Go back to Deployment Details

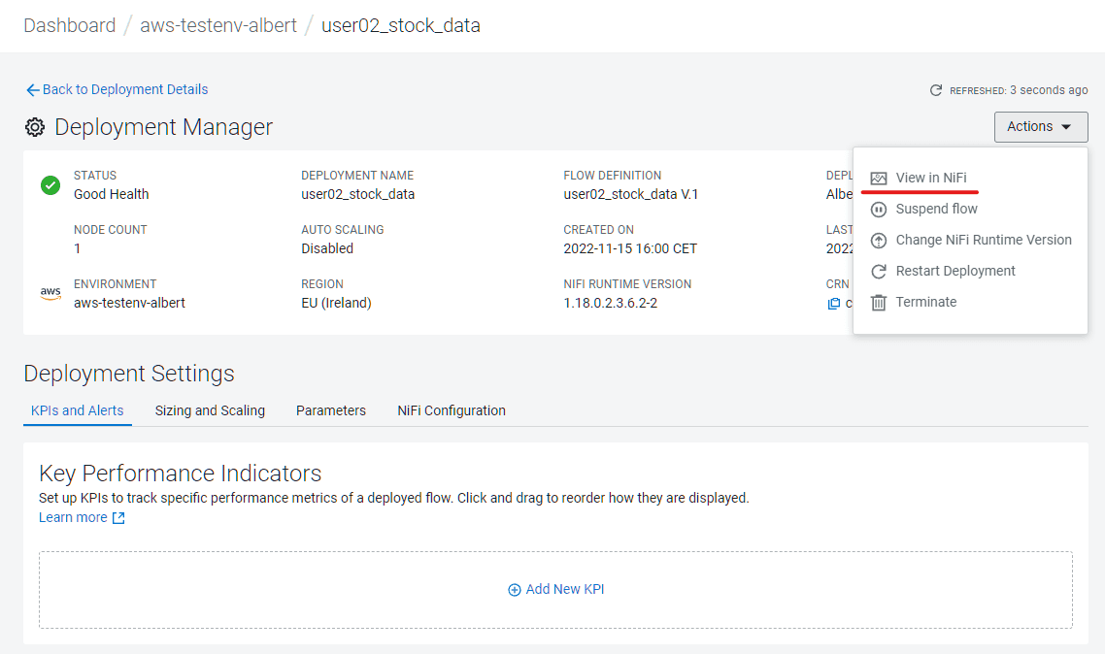pos(117,89)
